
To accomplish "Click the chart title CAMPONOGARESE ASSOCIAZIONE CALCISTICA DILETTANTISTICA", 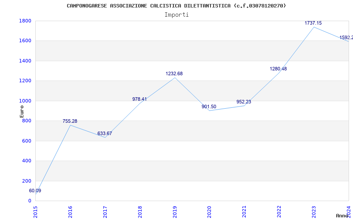I will tap(176, 6).
